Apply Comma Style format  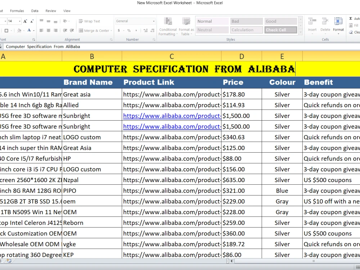[x=136, y=30]
